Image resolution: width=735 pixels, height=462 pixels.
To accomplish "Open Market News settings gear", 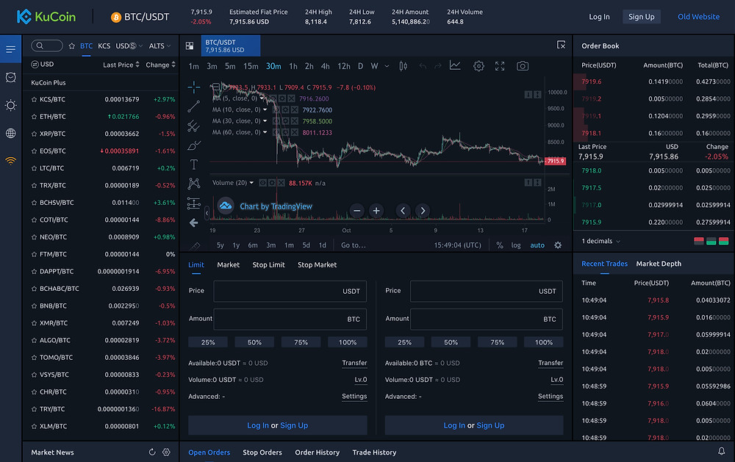I will 166,452.
